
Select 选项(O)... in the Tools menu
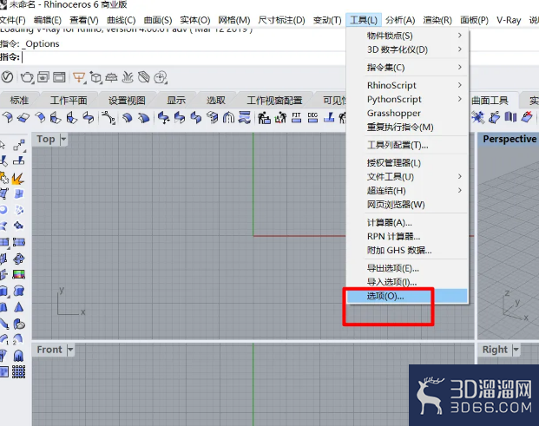pyautogui.click(x=407, y=296)
